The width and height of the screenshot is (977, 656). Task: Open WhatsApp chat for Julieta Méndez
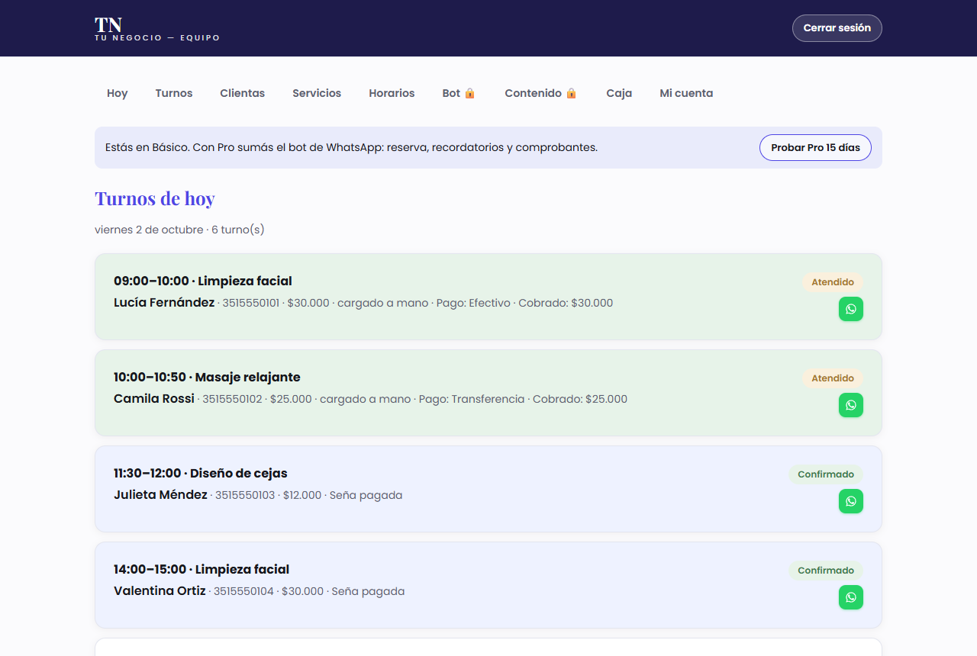point(851,501)
